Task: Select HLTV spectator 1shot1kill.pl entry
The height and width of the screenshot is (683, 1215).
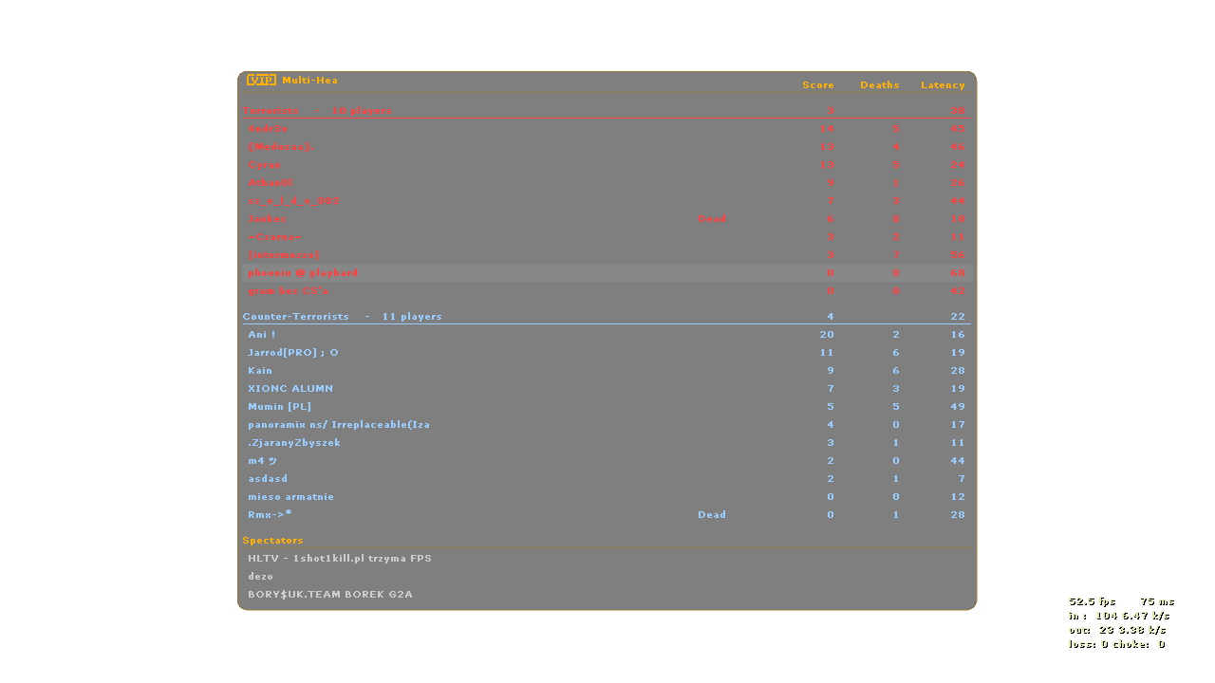Action: tap(340, 559)
